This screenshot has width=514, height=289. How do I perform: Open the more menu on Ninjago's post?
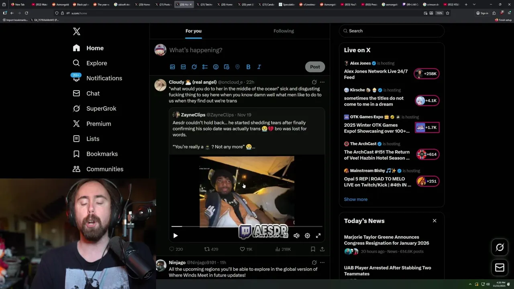322,263
